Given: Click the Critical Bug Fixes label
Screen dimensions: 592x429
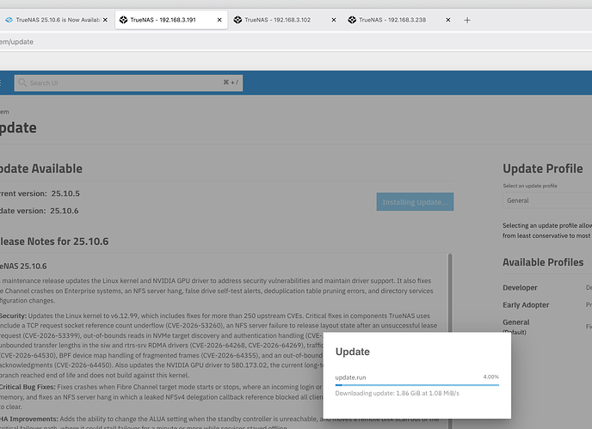Looking at the screenshot, I should [x=28, y=387].
